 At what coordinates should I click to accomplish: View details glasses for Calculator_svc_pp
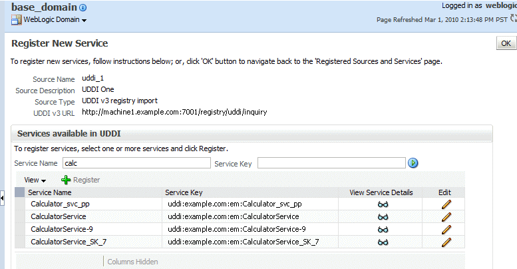click(x=382, y=204)
